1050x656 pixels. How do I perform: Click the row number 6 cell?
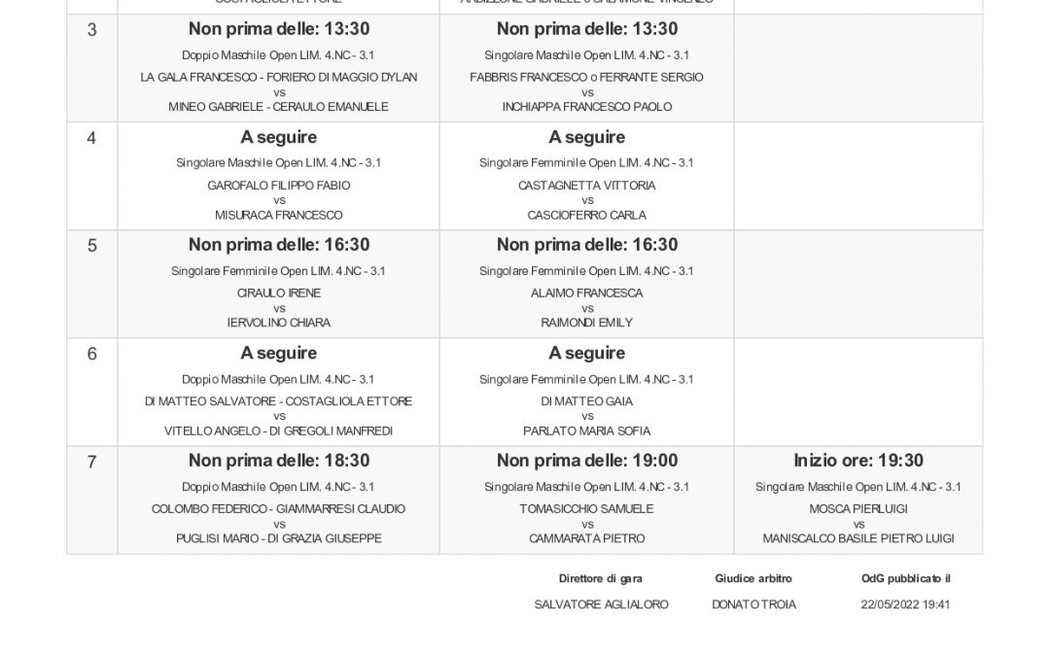91,392
